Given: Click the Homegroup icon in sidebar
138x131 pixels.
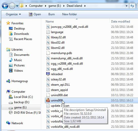Looking at the screenshot, I should [8, 81].
